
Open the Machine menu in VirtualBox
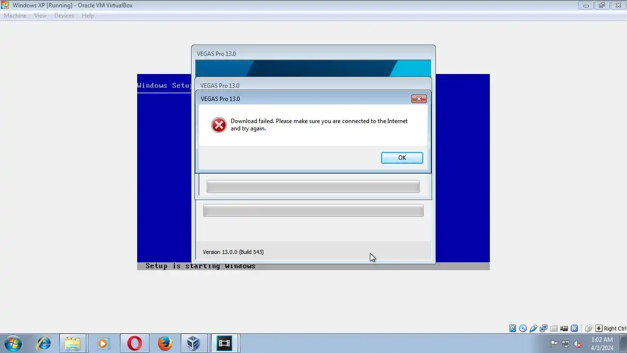point(15,16)
